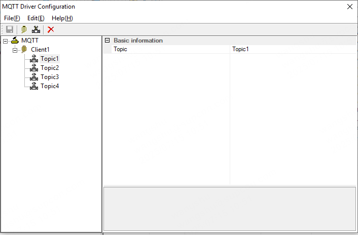Click the Add Topic toolbar icon

point(36,30)
